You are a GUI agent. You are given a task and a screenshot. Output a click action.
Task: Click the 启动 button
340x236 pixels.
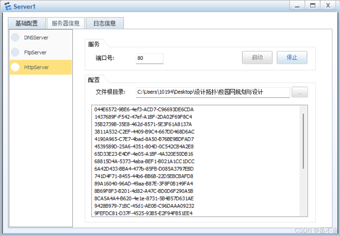click(257, 58)
